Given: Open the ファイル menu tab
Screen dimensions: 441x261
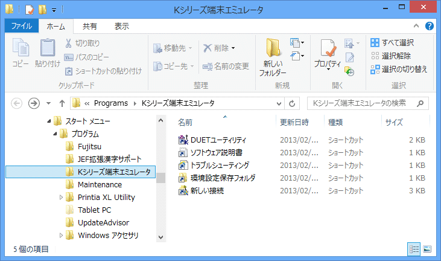Looking at the screenshot, I should 22,26.
